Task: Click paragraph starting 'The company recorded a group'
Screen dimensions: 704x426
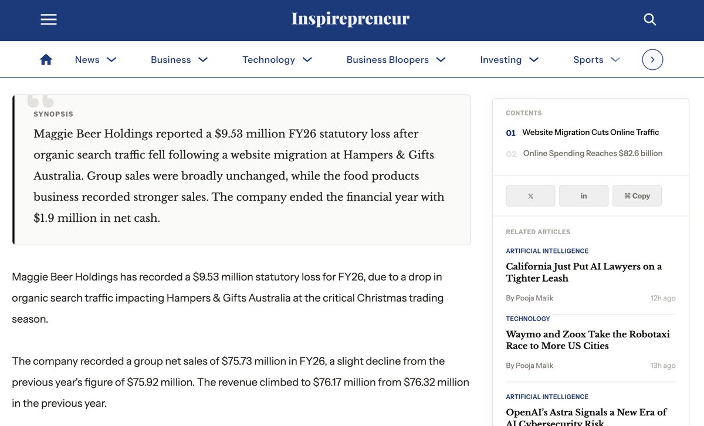Action: coord(241,382)
